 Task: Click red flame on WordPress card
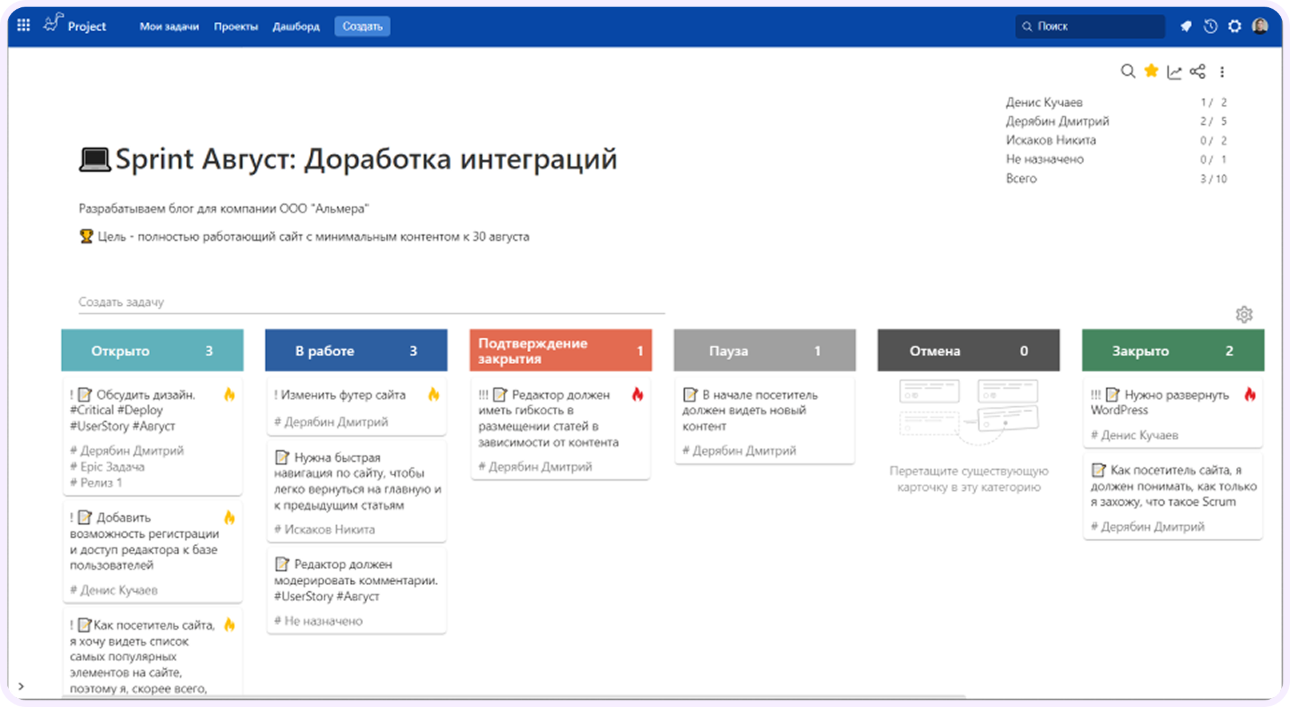[x=1250, y=395]
